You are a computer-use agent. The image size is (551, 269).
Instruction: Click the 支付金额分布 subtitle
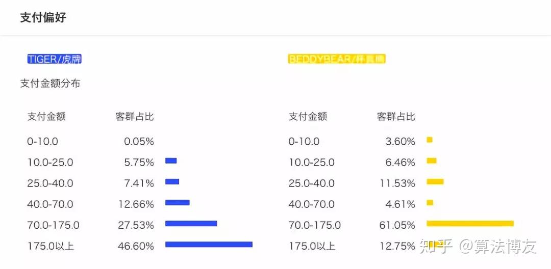pos(50,84)
